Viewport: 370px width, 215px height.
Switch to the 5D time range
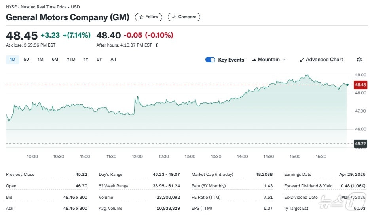(27, 60)
